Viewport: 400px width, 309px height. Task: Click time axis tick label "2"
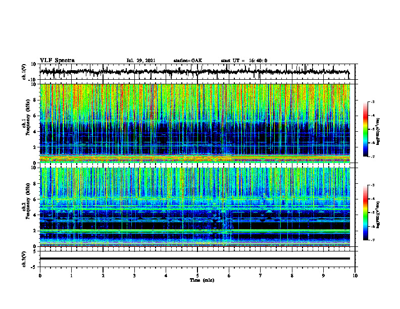103,276
